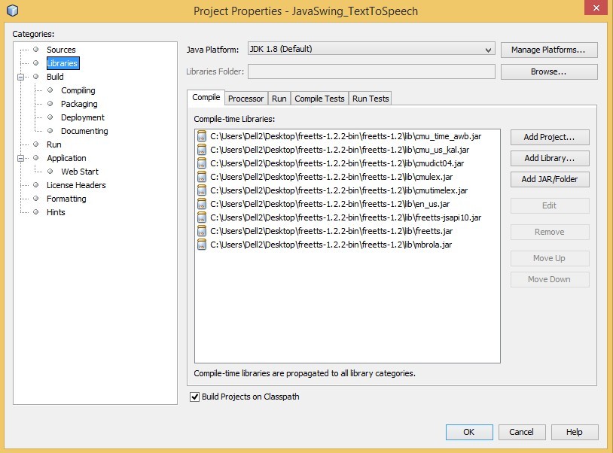This screenshot has width=613, height=453.
Task: Select the mbrola.jar library icon
Action: pos(202,245)
